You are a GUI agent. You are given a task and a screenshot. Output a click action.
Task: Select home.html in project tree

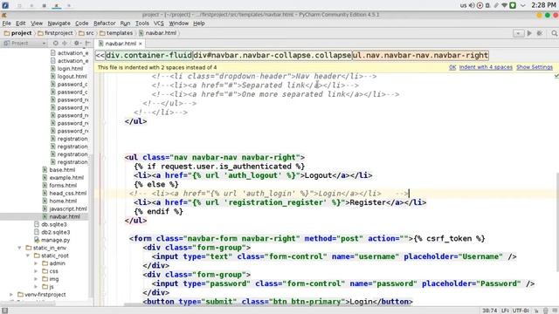(x=59, y=201)
